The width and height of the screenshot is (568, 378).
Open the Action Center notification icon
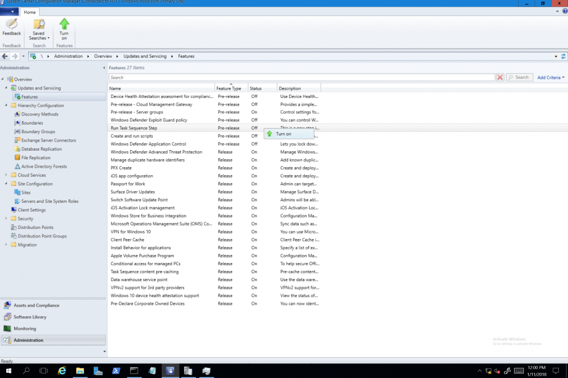pyautogui.click(x=556, y=371)
